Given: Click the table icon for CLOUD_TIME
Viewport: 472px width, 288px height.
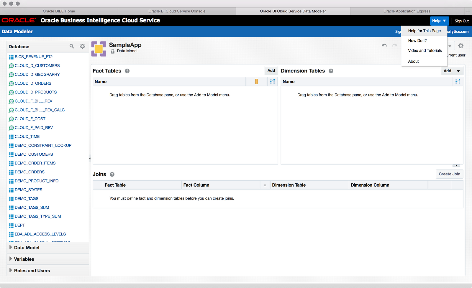Looking at the screenshot, I should click(x=11, y=137).
